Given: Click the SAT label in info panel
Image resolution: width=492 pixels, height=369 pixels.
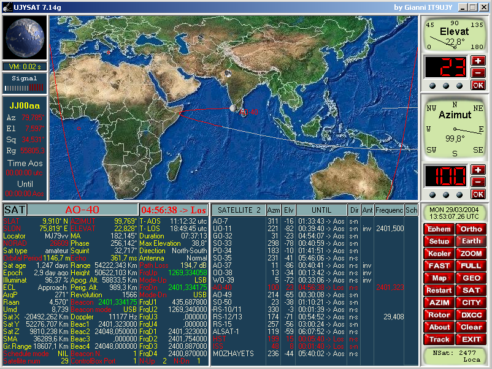Looking at the screenshot, I should (x=15, y=210).
